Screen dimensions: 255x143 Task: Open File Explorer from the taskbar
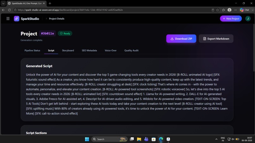(x=139, y=139)
